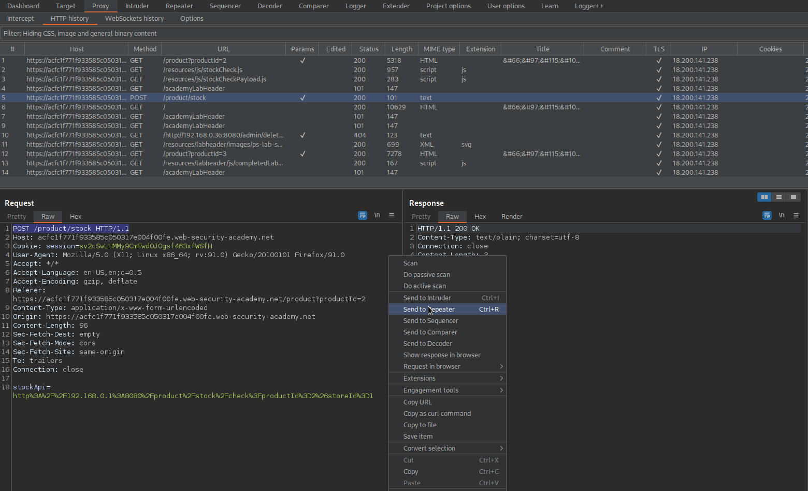
Task: Choose Show response in browser
Action: point(448,355)
